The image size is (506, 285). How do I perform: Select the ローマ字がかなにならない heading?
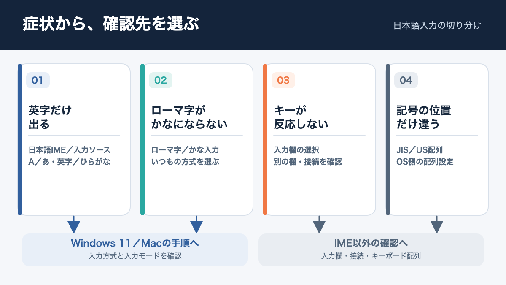click(189, 117)
